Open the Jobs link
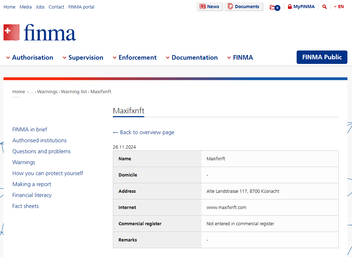 pos(40,7)
